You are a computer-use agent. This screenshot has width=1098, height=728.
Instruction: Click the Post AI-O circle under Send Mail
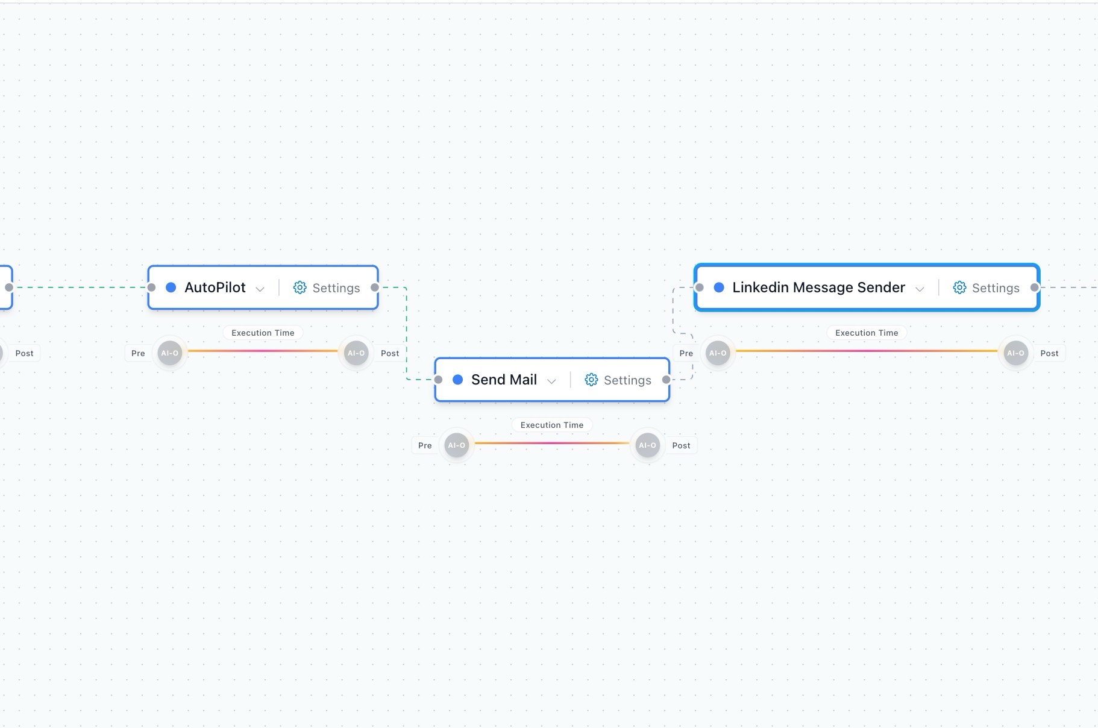click(x=647, y=445)
